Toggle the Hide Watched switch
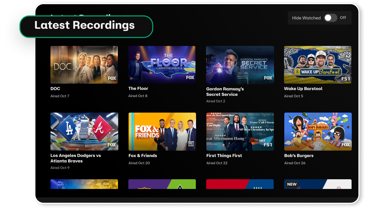366x209 pixels. 330,18
